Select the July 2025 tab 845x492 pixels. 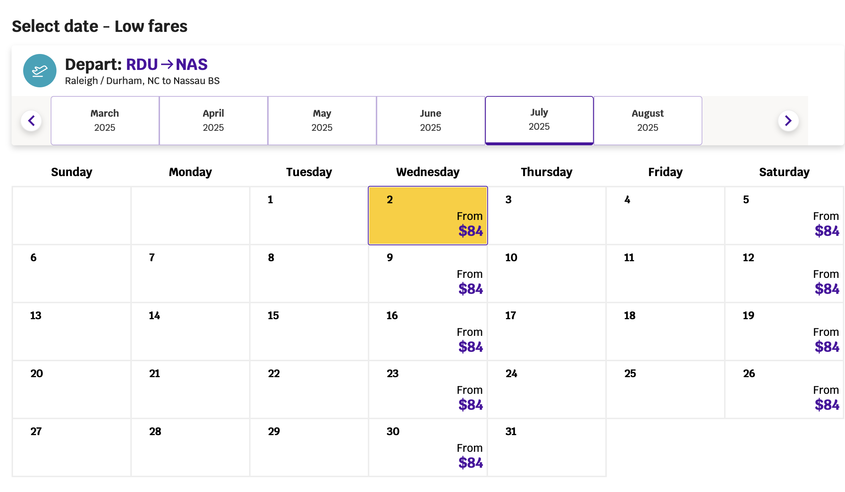pyautogui.click(x=539, y=121)
